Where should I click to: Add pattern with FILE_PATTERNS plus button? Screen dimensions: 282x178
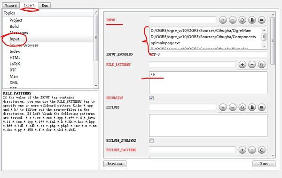[x=242, y=65]
